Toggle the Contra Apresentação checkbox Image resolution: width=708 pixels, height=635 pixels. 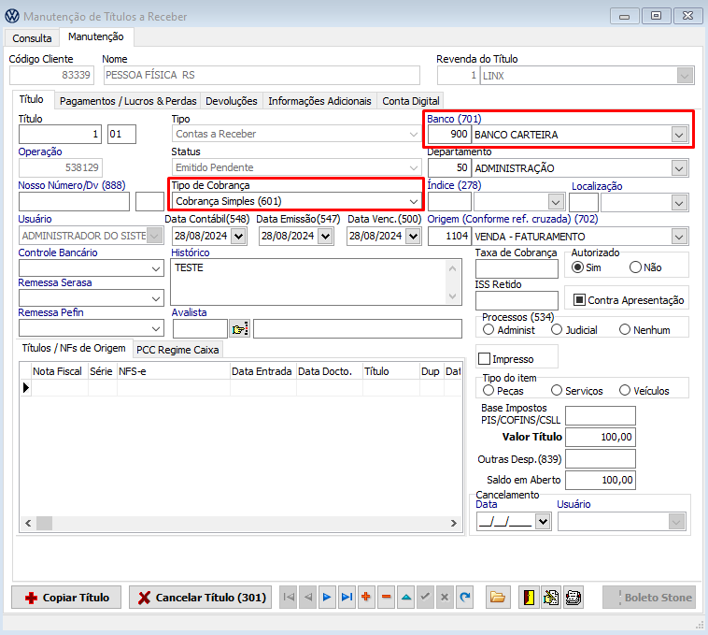579,300
